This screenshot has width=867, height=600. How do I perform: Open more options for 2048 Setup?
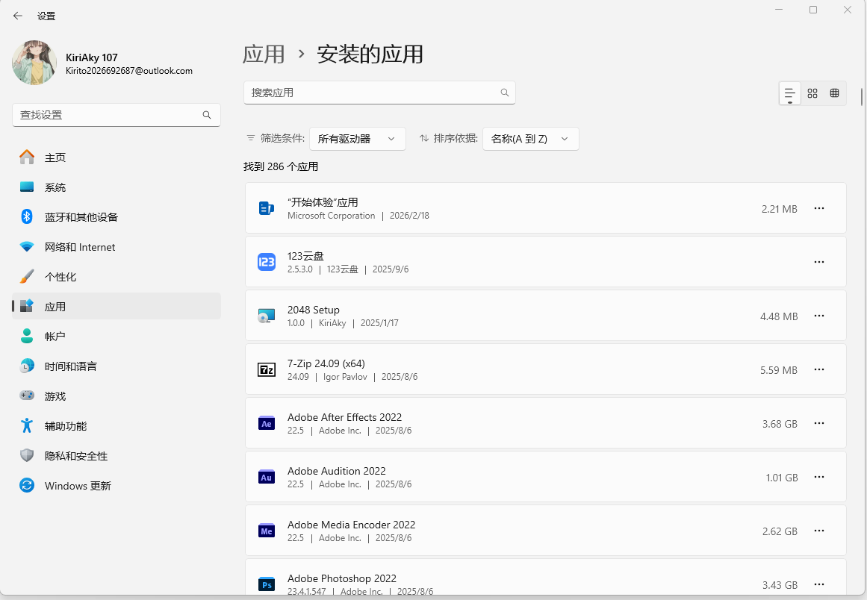(x=819, y=316)
